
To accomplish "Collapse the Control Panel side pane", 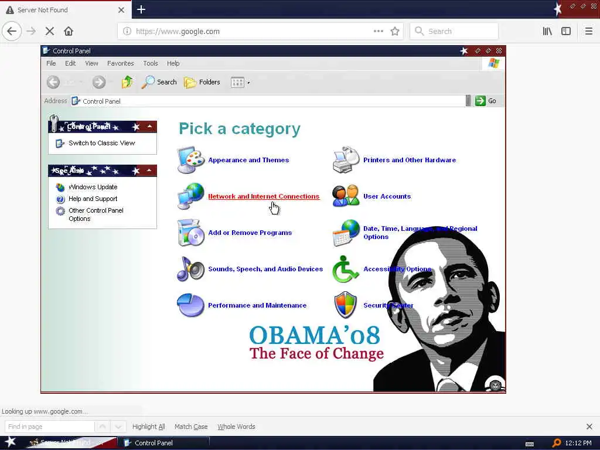I will point(149,127).
